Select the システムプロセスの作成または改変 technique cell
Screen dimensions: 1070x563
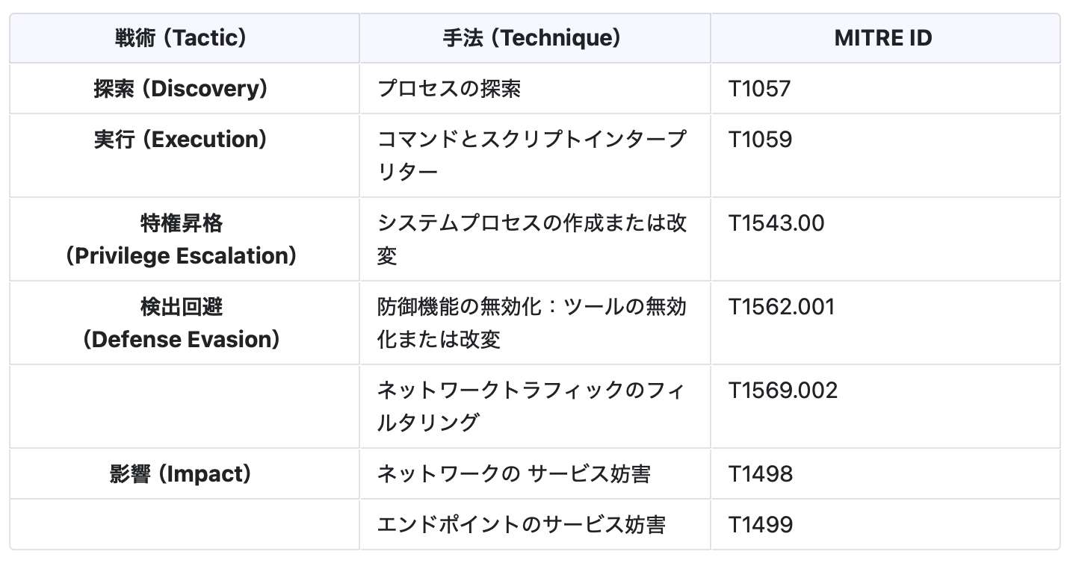coord(531,239)
